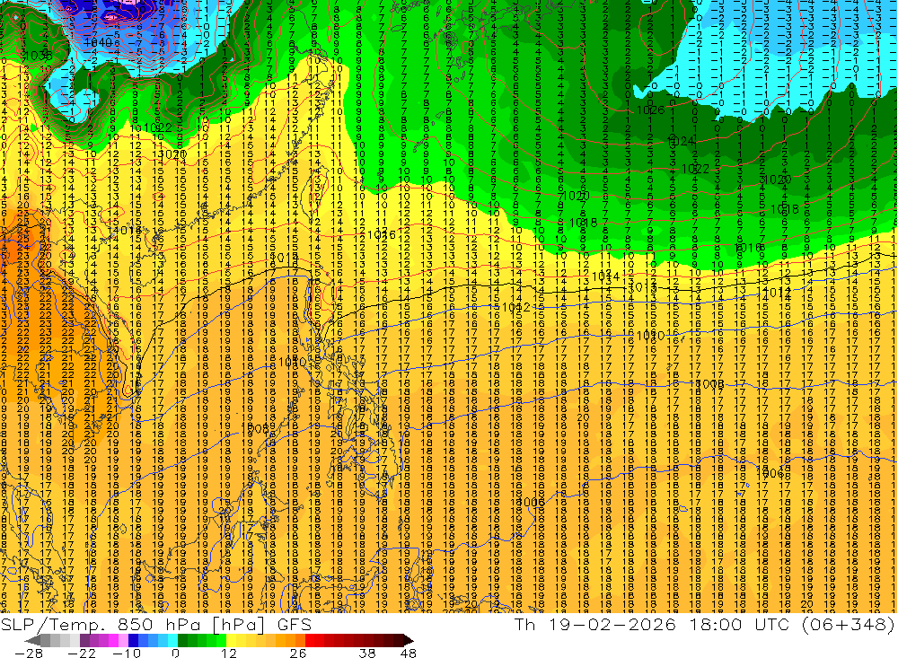The image size is (898, 658).
Task: Click the -22 legend scale value
Action: tap(82, 653)
